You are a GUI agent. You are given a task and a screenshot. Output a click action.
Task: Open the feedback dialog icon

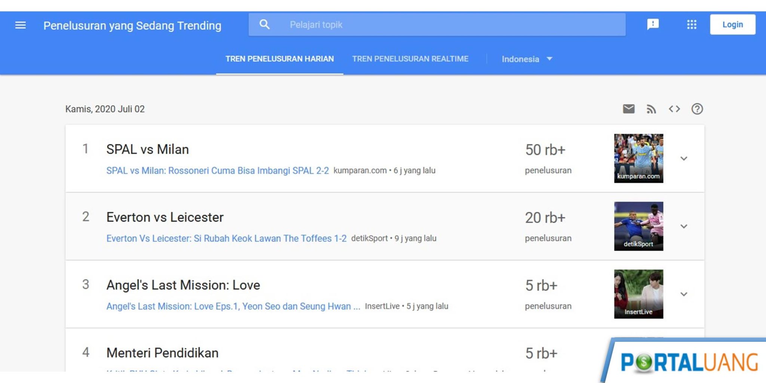pos(653,24)
